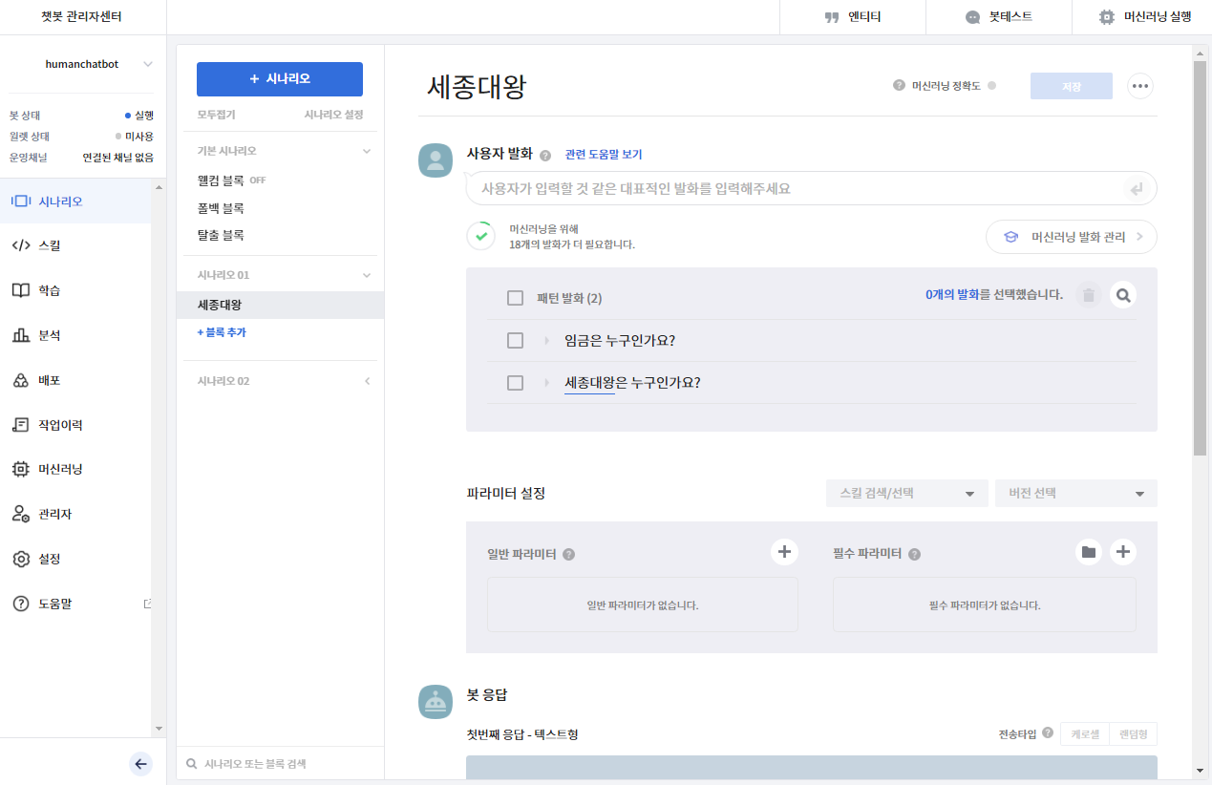Check the box for 임금은 누구인가요?
Image resolution: width=1212 pixels, height=785 pixels.
pos(516,341)
